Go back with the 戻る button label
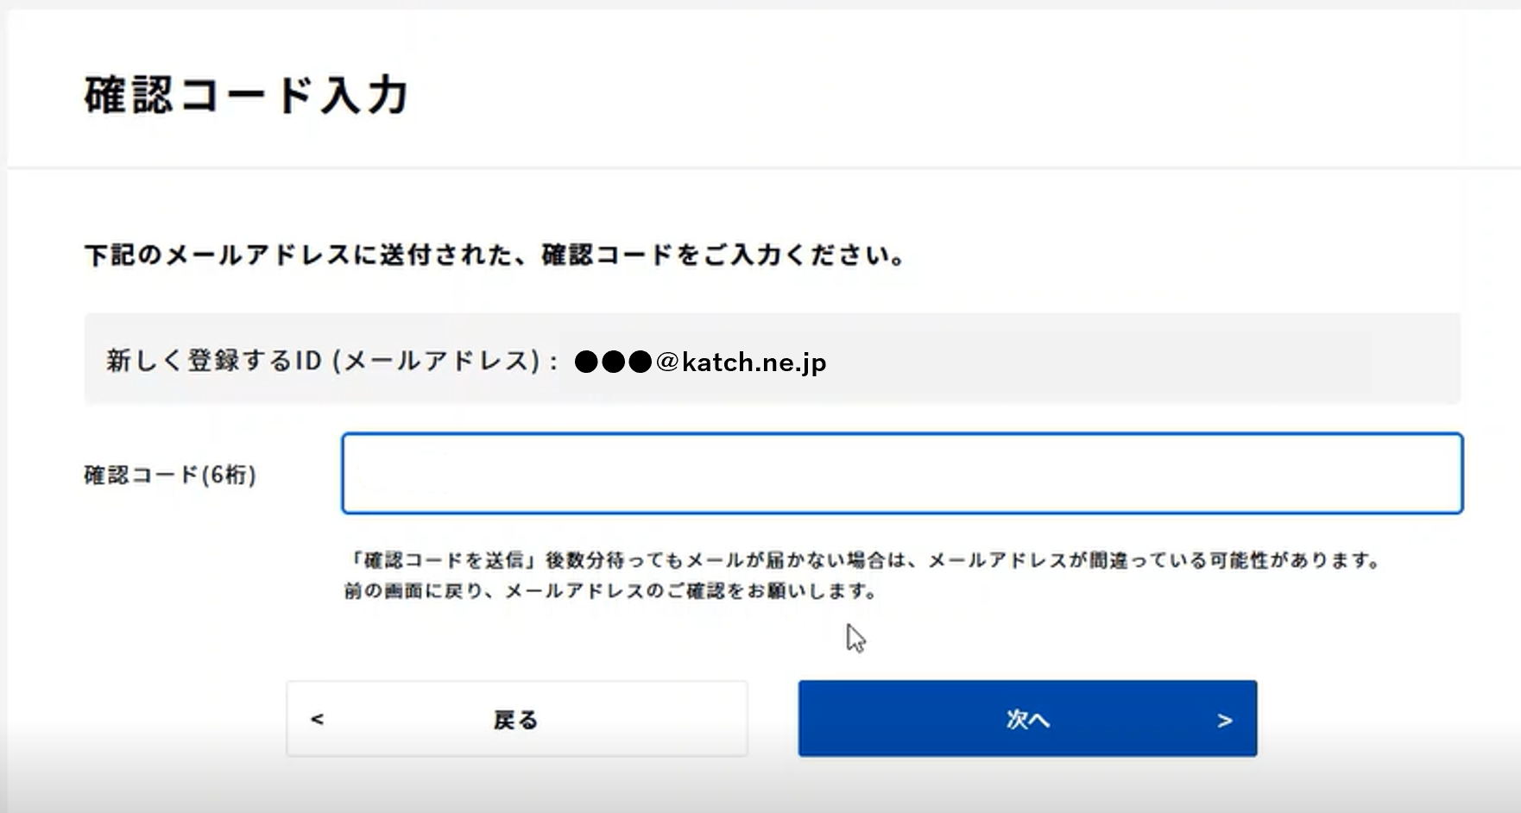 (516, 720)
